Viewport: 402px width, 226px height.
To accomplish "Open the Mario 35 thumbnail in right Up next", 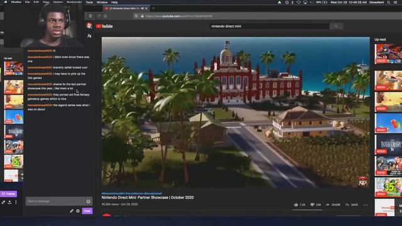I will click(388, 188).
